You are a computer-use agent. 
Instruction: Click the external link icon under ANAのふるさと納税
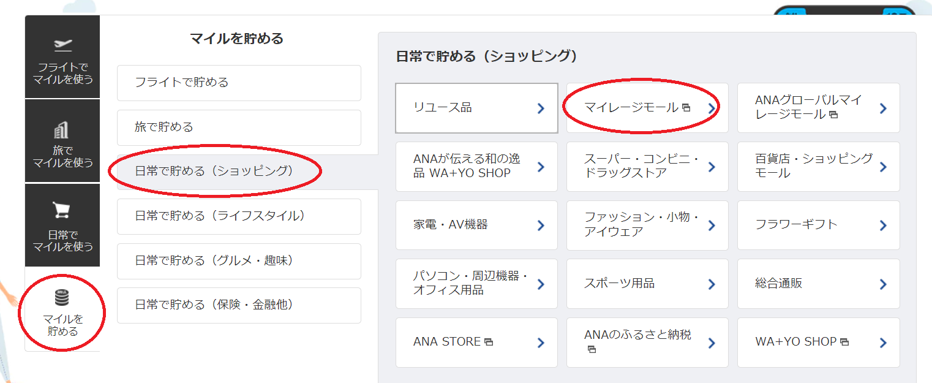592,349
